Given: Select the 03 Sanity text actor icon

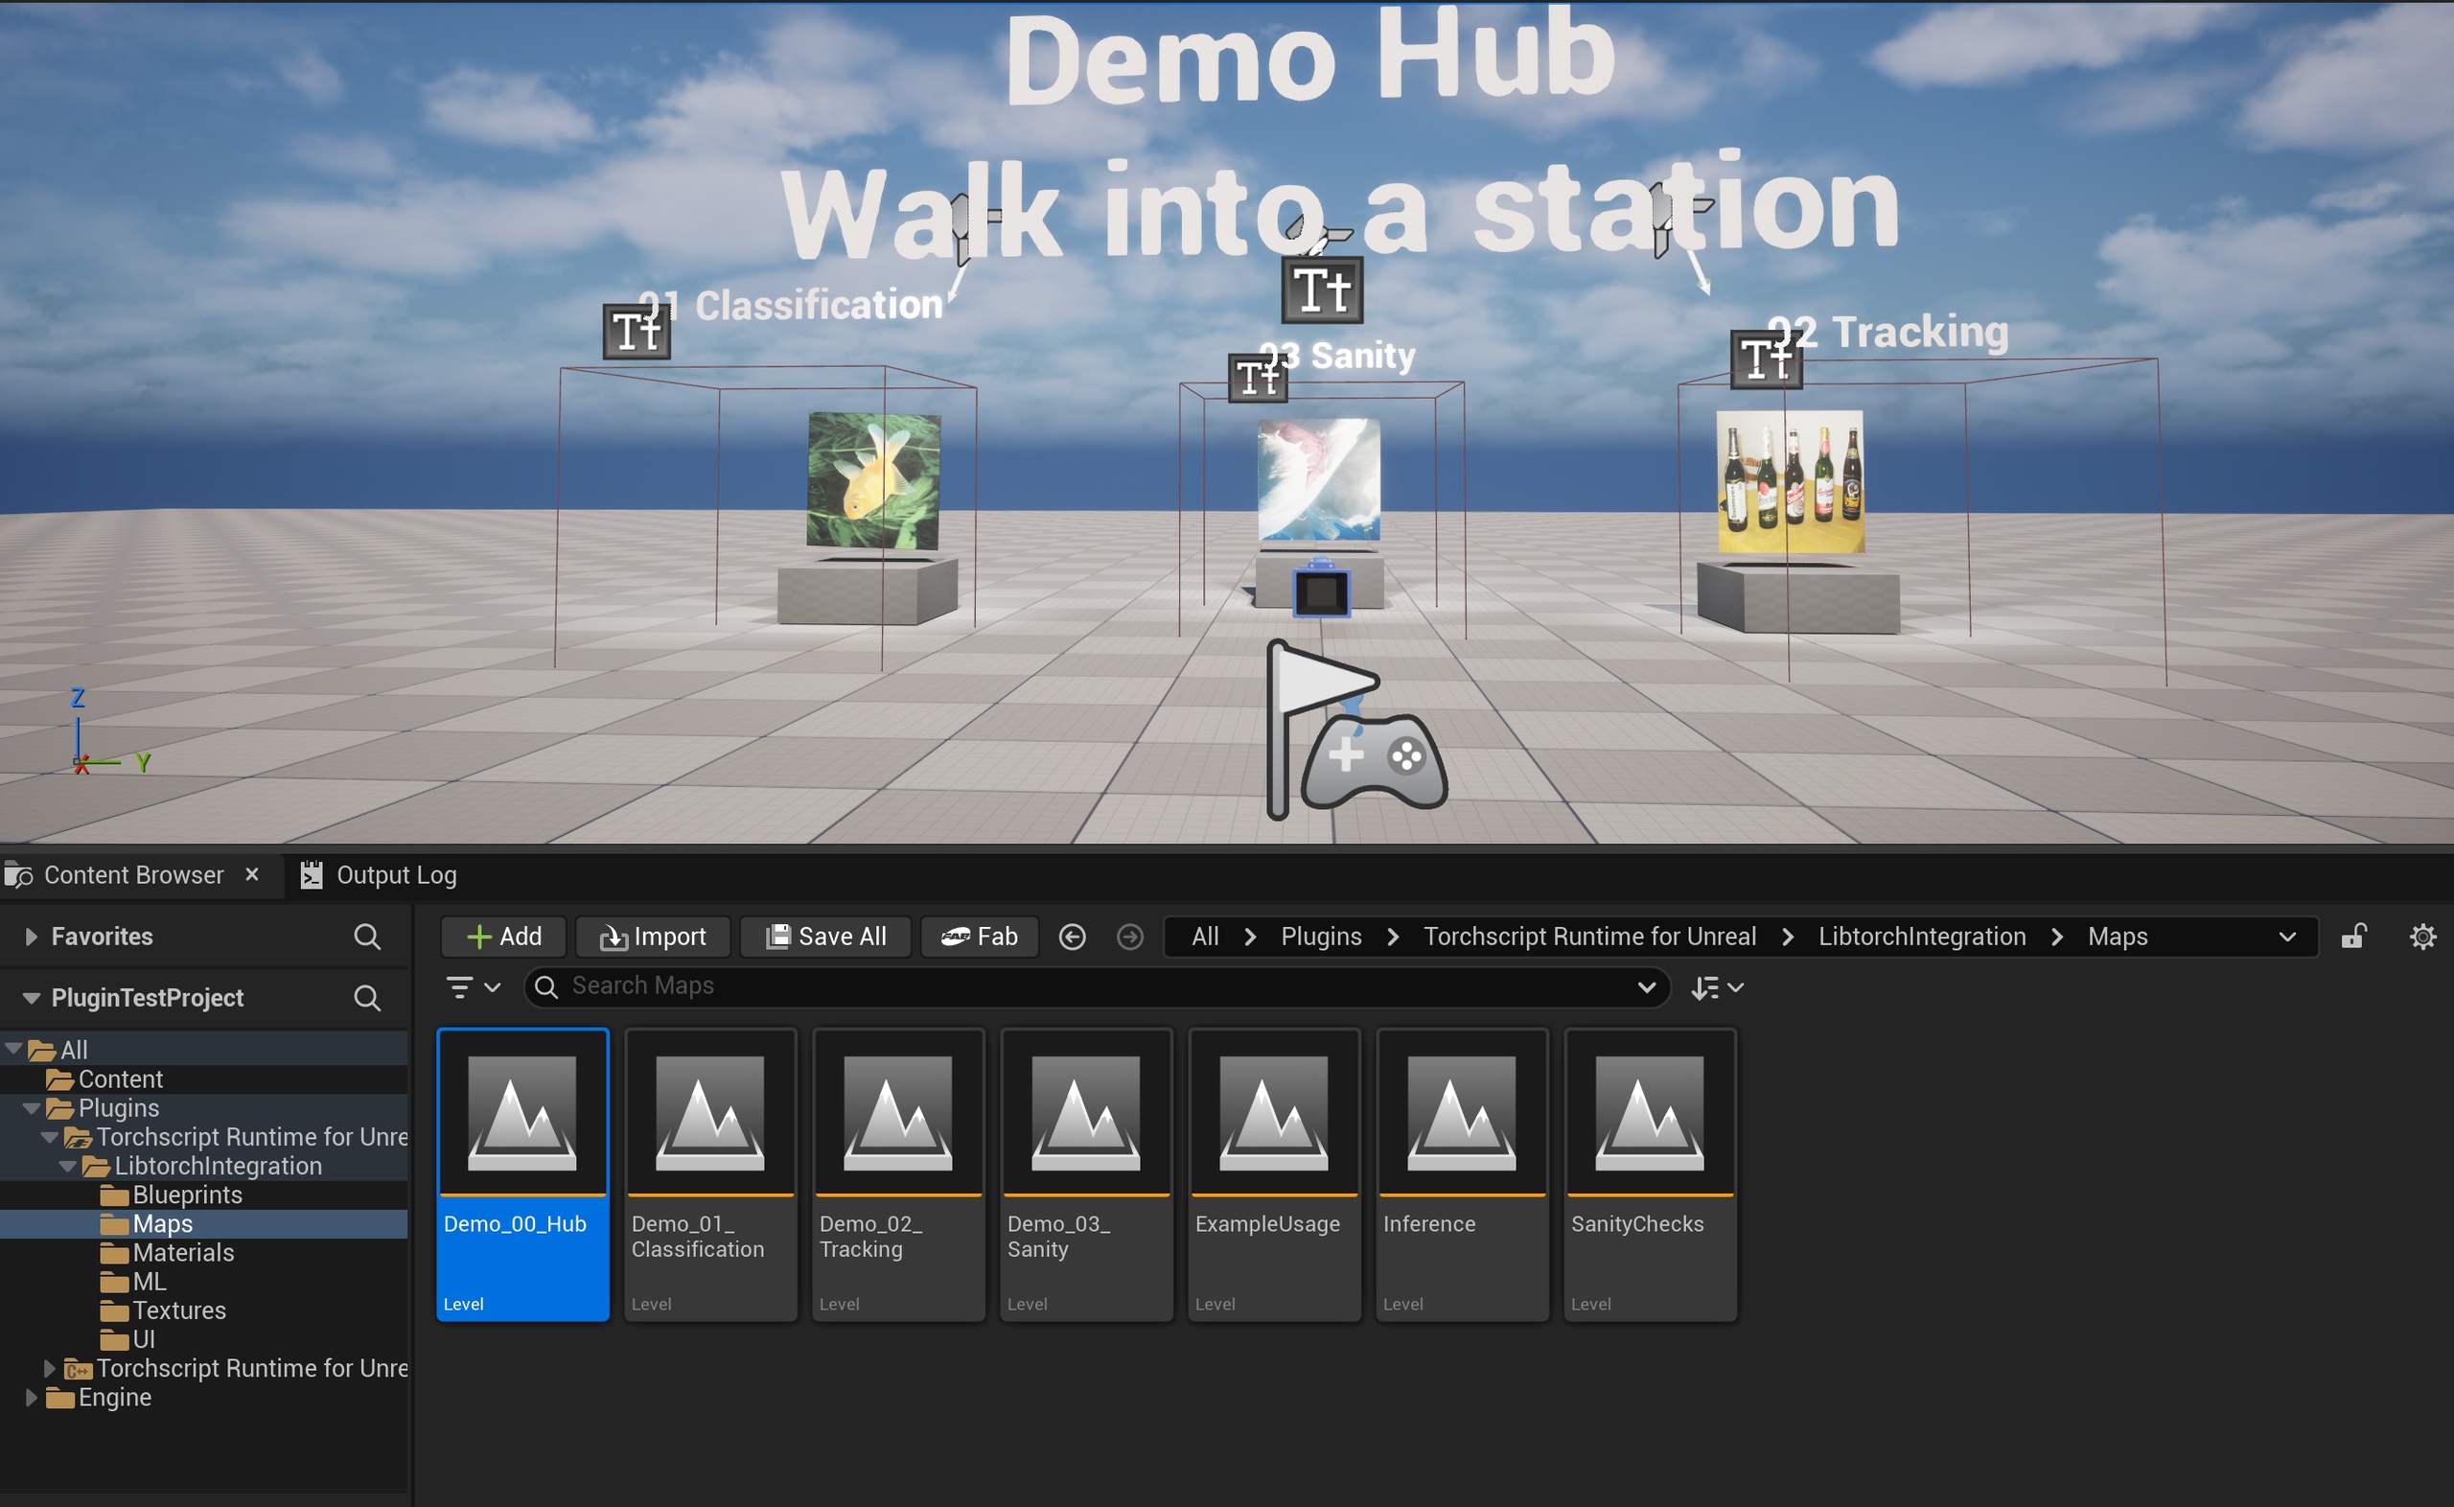Looking at the screenshot, I should [1258, 378].
